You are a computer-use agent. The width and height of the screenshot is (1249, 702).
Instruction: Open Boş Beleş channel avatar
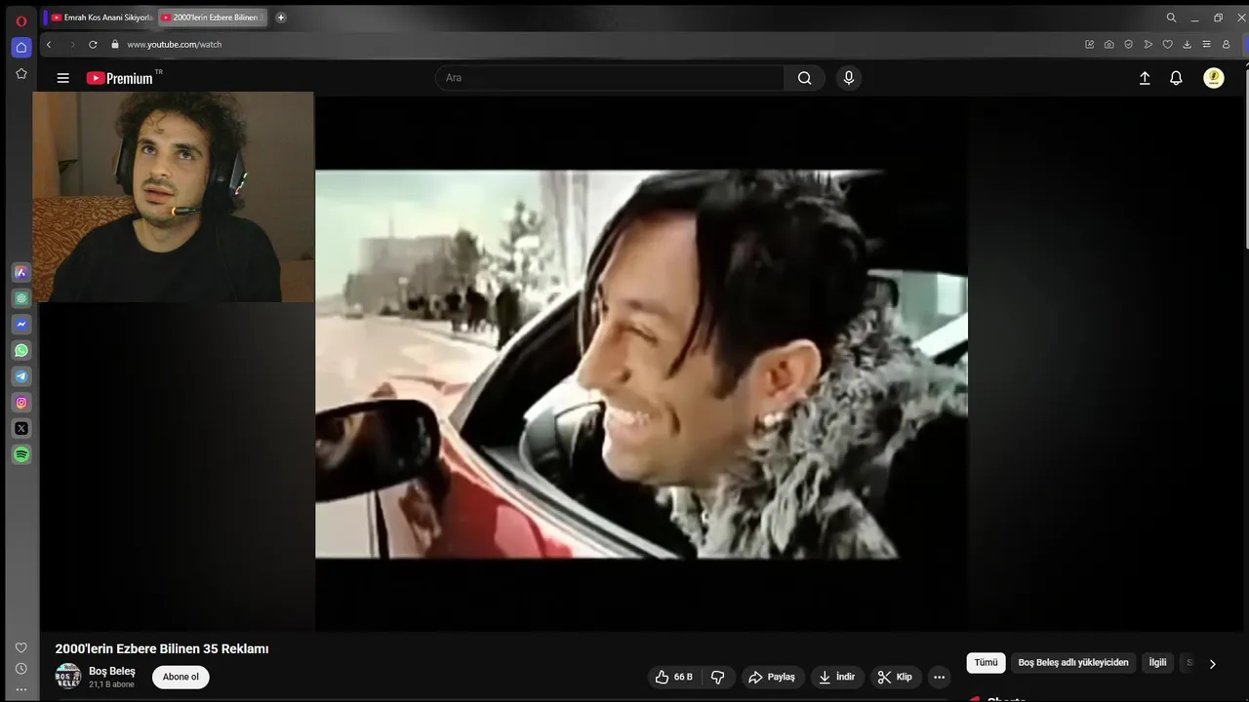tap(68, 677)
